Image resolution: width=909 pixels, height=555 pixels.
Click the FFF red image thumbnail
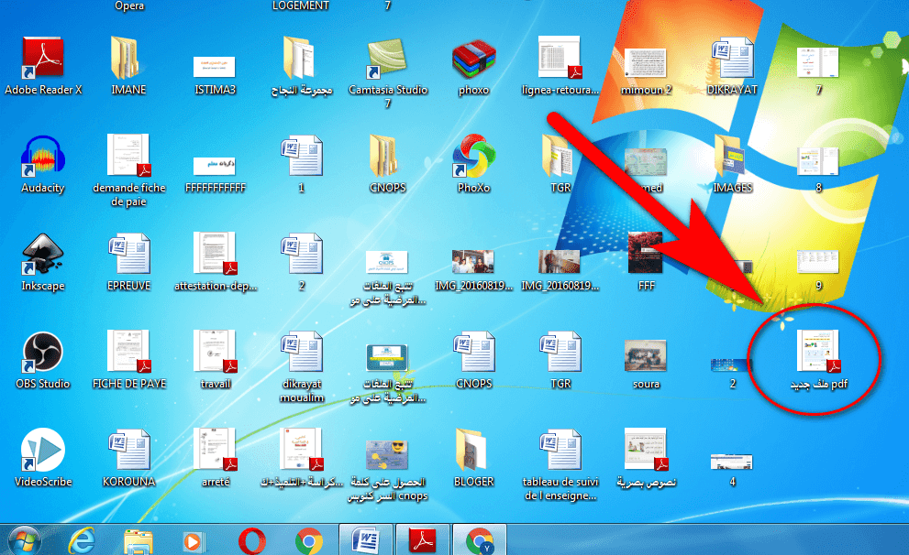tap(645, 253)
